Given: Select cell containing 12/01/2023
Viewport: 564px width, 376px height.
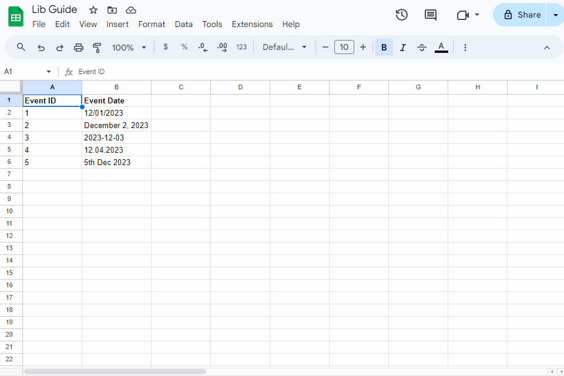Looking at the screenshot, I should point(116,113).
